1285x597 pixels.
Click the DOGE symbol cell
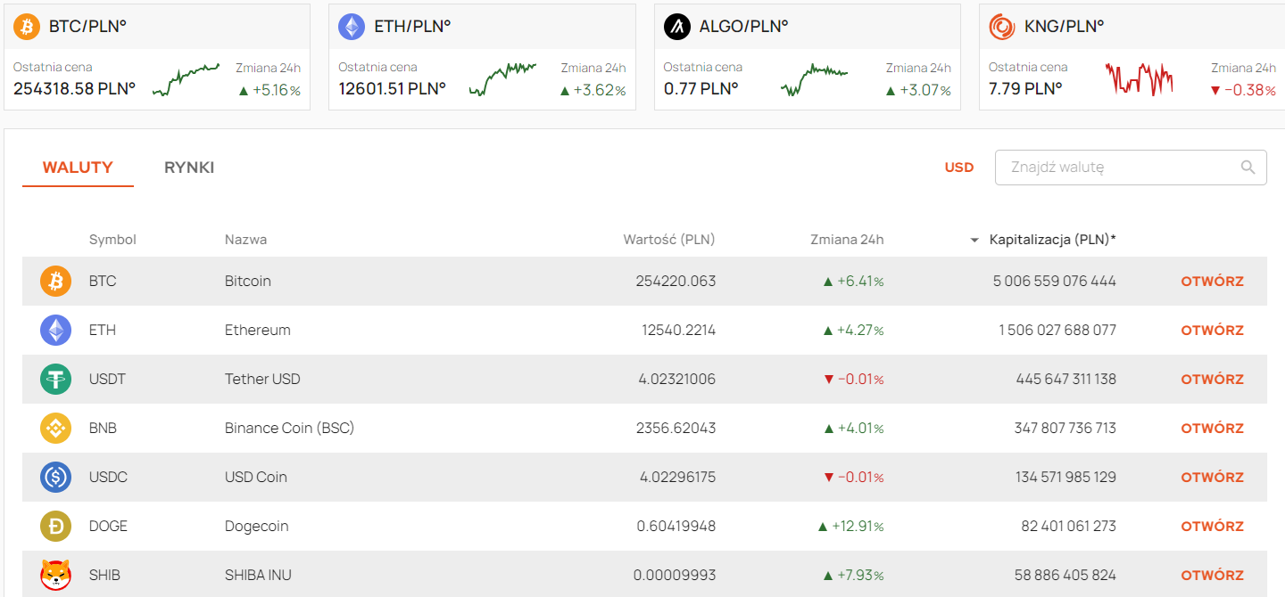point(108,527)
